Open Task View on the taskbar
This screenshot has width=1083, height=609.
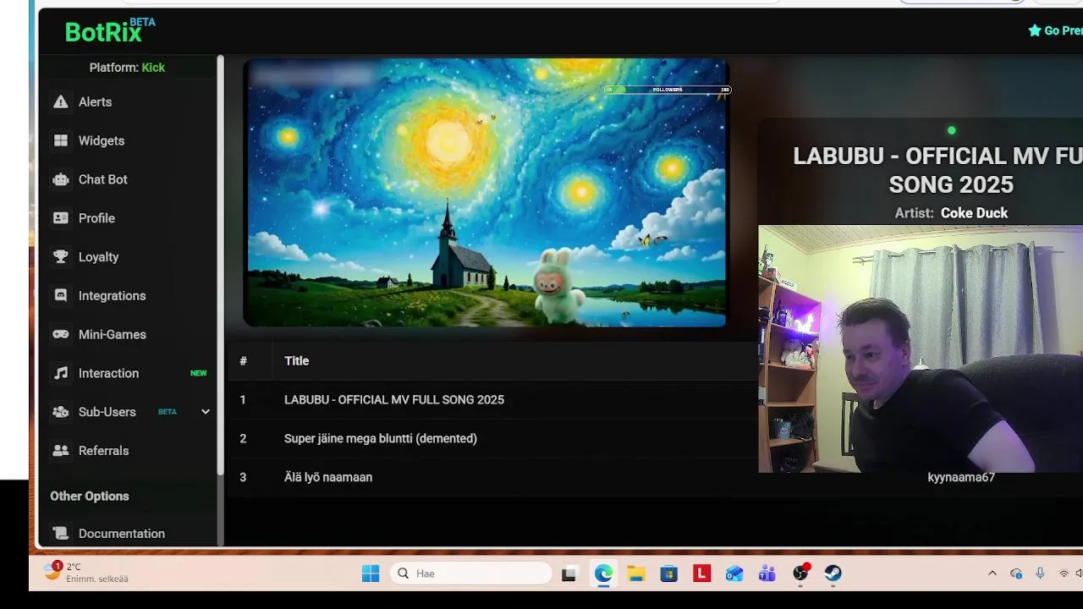[x=569, y=573]
